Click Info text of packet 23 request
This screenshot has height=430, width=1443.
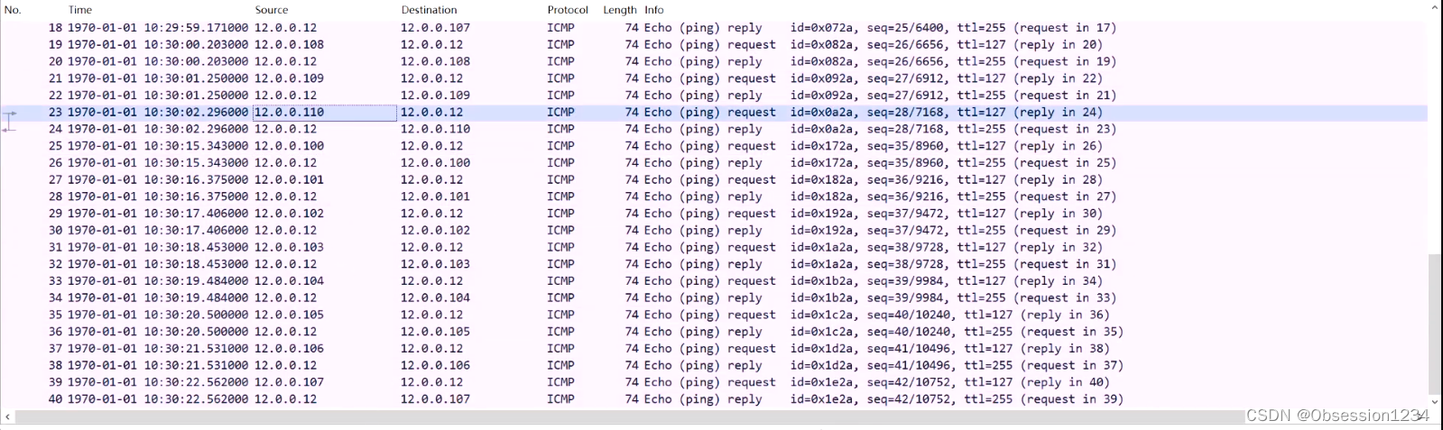874,113
